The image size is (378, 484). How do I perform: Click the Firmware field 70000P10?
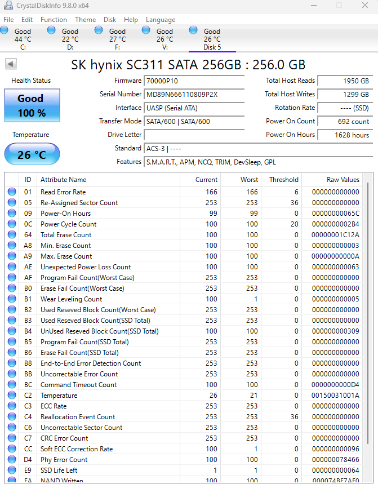194,81
